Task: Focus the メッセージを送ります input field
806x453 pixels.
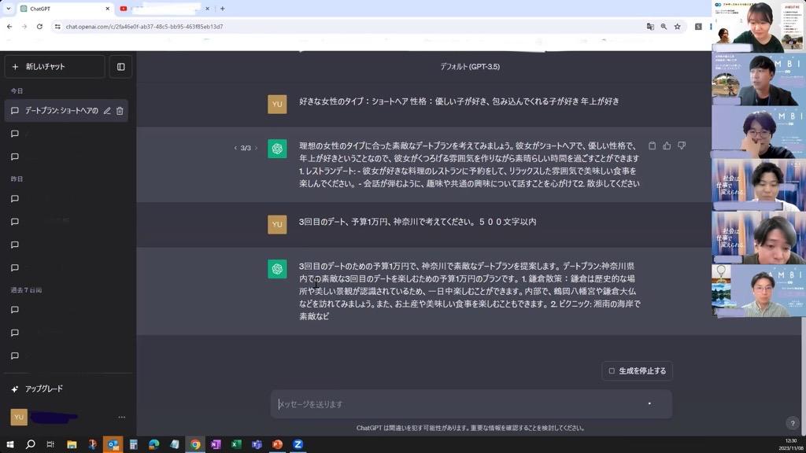Action: click(x=457, y=404)
